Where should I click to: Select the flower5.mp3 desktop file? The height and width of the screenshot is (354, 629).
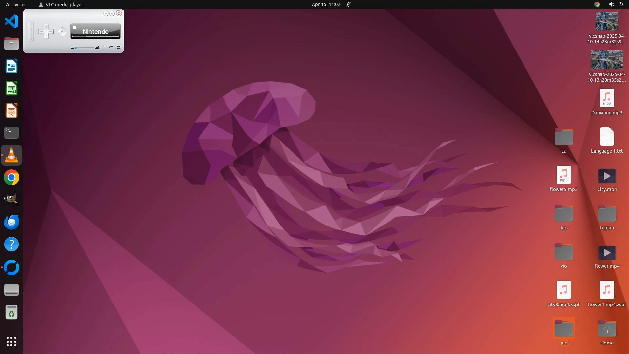563,175
